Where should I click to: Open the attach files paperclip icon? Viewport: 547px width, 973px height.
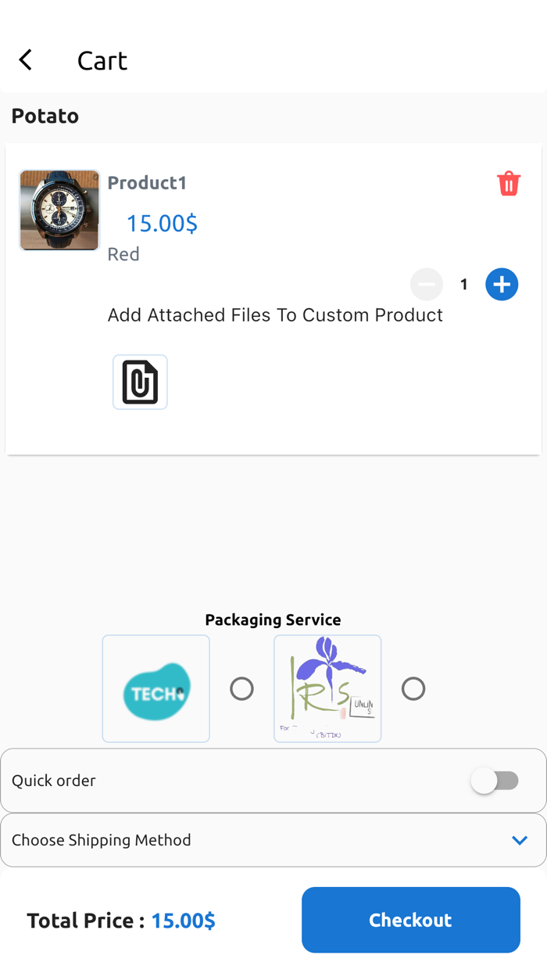[140, 382]
